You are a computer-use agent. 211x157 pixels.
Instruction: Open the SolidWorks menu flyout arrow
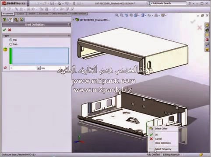click(x=28, y=3)
